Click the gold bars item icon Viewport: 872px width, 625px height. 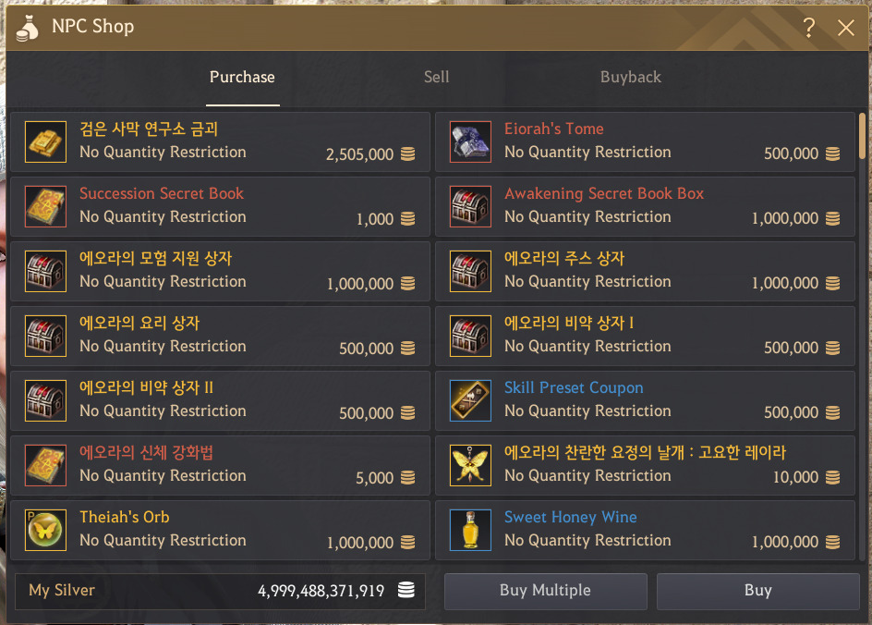pyautogui.click(x=45, y=141)
